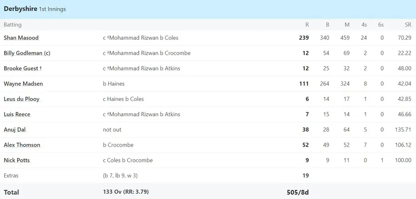Open Billy Godleman (c) player link
The height and width of the screenshot is (199, 416).
click(27, 53)
